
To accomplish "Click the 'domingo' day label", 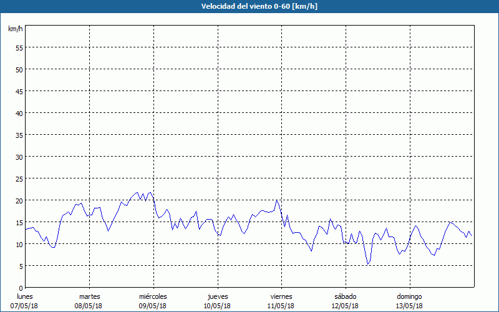I will coord(409,296).
